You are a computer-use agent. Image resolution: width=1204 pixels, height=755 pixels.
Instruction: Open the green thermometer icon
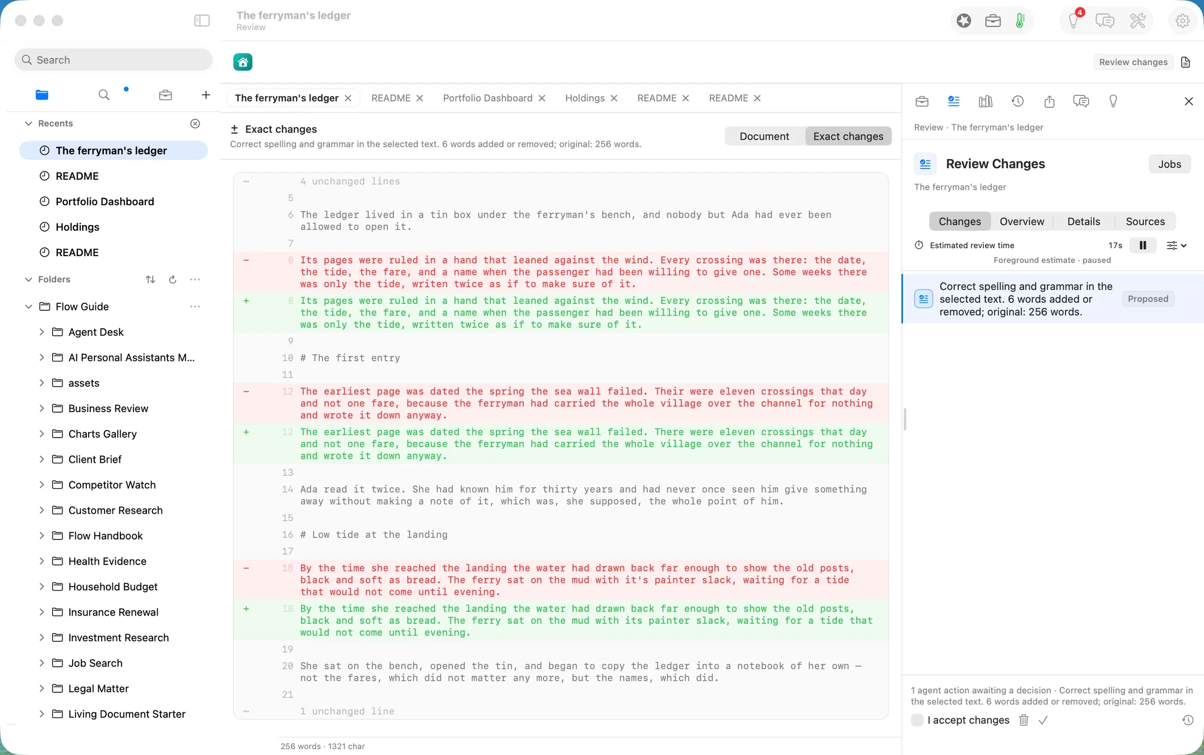pos(1020,21)
